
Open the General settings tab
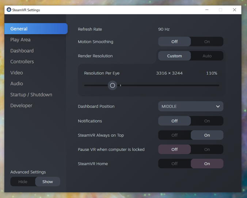tap(36, 29)
